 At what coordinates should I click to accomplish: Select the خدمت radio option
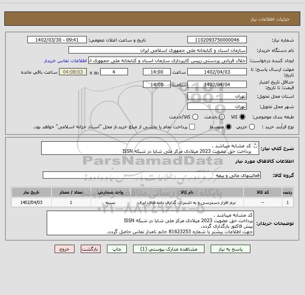tap(222, 117)
